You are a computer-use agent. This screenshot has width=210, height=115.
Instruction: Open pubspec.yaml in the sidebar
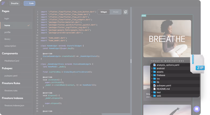[11, 76]
